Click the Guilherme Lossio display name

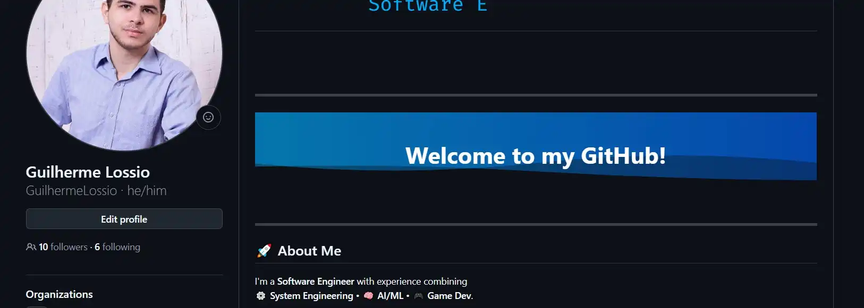click(x=88, y=172)
